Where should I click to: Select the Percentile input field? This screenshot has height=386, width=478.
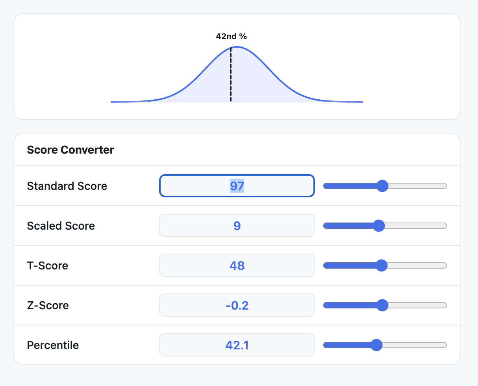coord(236,345)
